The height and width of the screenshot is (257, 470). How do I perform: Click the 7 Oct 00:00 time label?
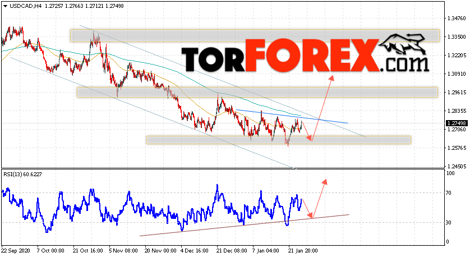coord(50,250)
